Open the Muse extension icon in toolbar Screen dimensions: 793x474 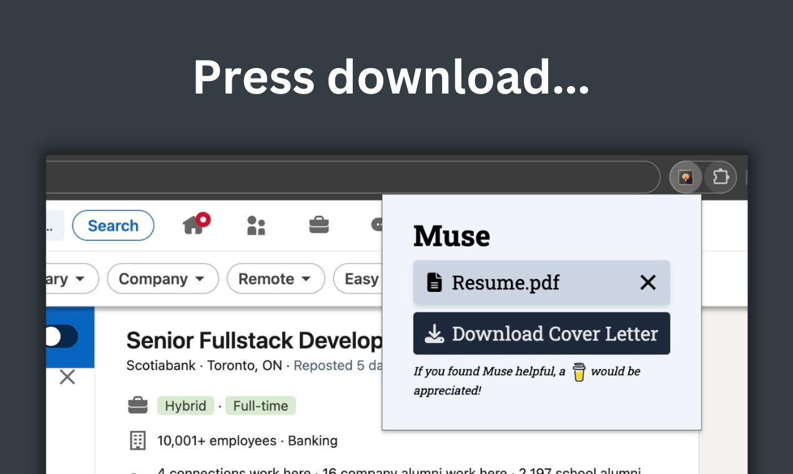tap(686, 178)
